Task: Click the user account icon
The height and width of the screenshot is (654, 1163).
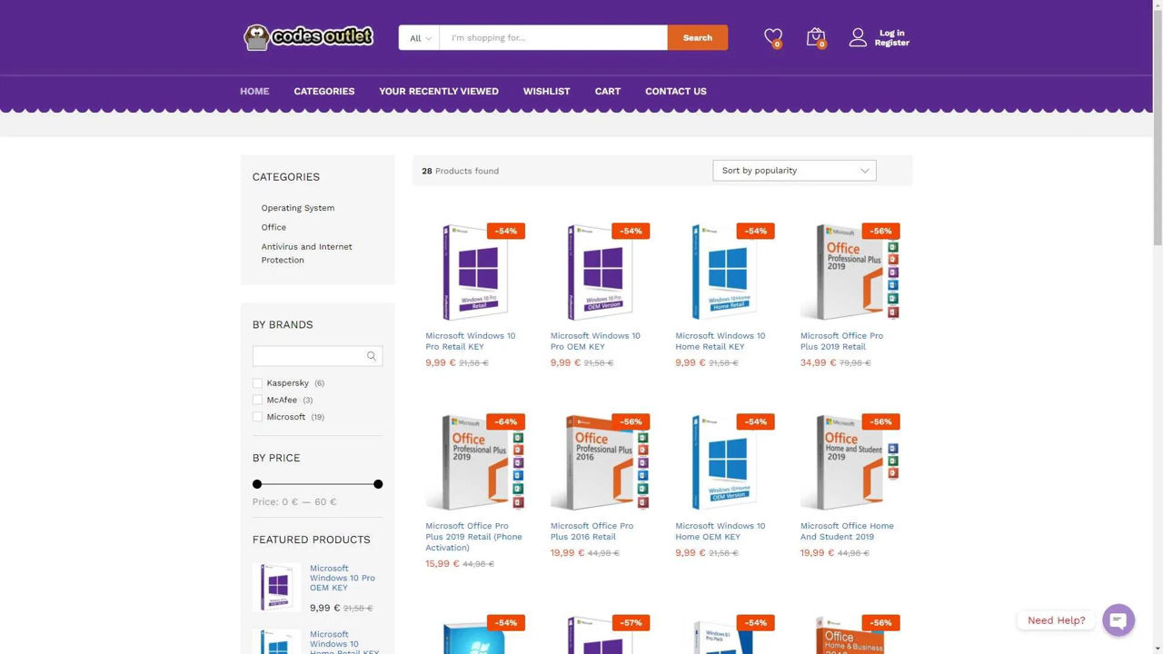Action: click(x=858, y=37)
